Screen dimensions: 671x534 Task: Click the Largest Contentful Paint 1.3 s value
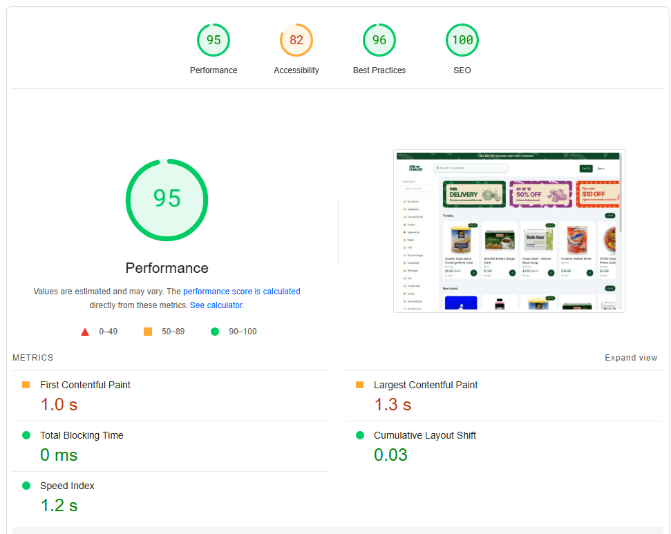click(x=393, y=405)
